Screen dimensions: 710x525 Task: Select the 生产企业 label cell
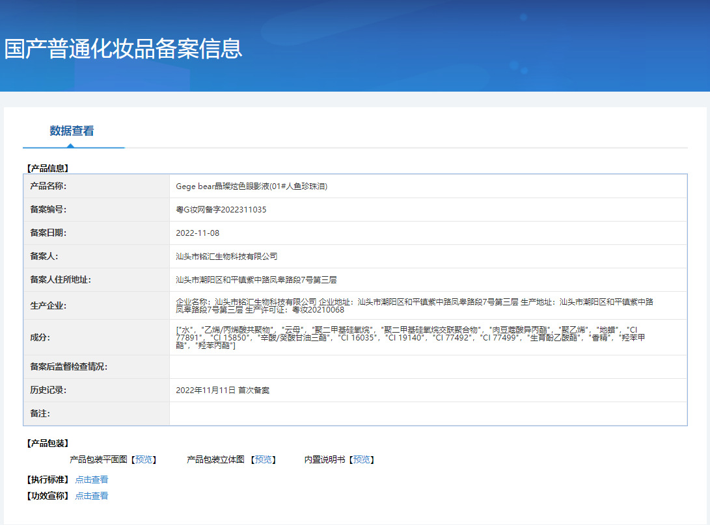(x=96, y=305)
